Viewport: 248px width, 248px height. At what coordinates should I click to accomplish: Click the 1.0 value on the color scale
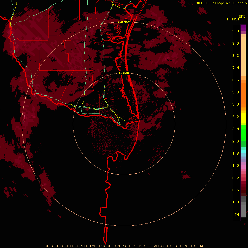click(236, 166)
